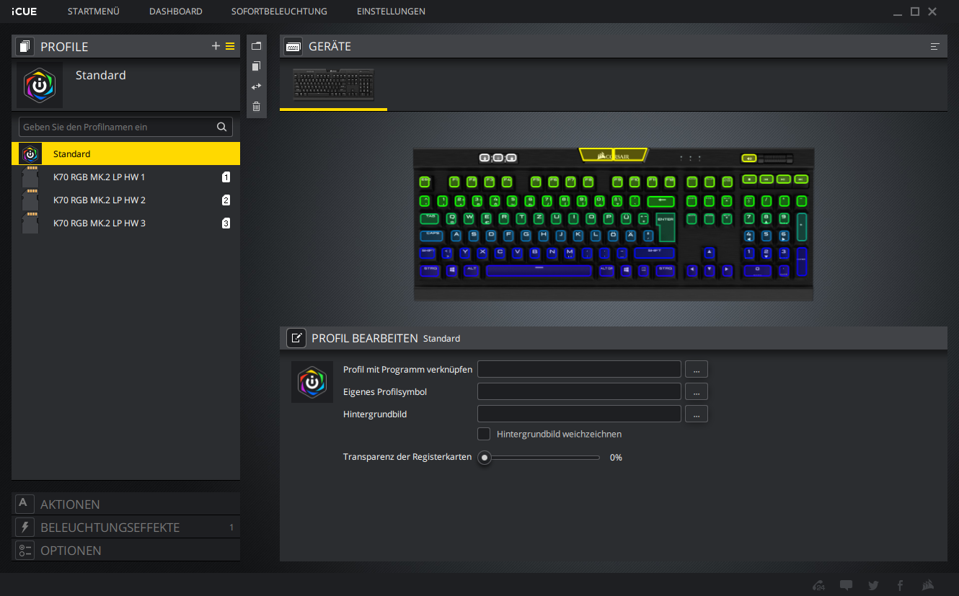Browse for image next to Hintergrundbild
This screenshot has width=959, height=596.
(697, 414)
